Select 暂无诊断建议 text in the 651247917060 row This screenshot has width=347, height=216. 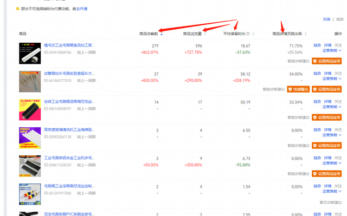point(331,202)
